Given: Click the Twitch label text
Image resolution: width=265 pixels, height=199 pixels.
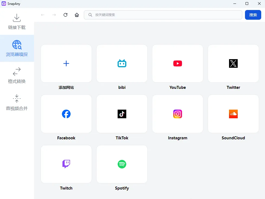Looking at the screenshot, I should tap(66, 188).
